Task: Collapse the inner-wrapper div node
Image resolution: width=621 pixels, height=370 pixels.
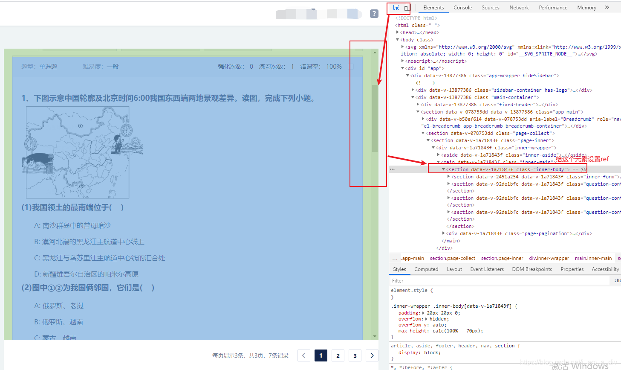Action: click(433, 148)
